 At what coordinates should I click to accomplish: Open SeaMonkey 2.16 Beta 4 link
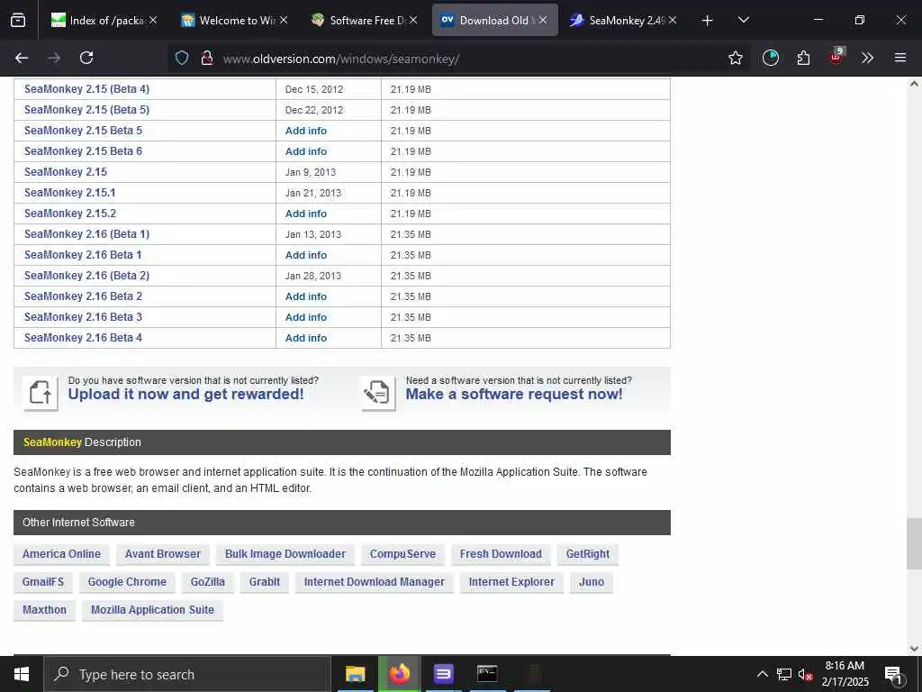[x=83, y=338]
